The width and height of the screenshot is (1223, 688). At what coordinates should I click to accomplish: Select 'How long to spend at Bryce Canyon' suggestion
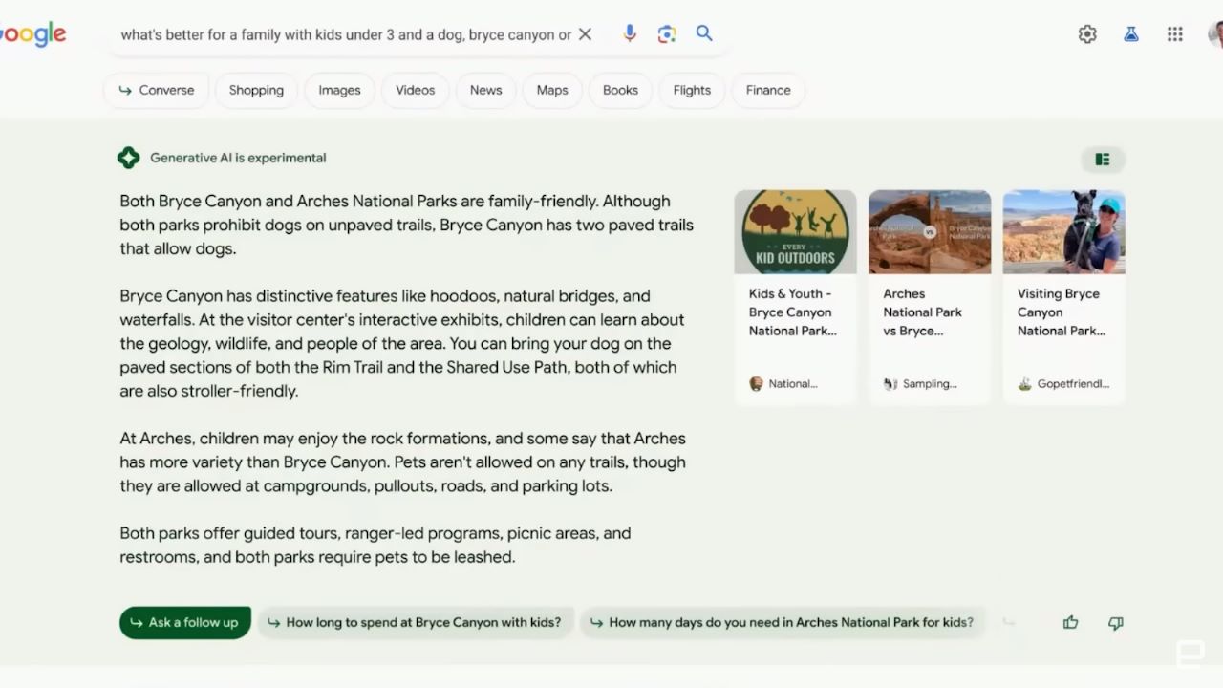[416, 622]
